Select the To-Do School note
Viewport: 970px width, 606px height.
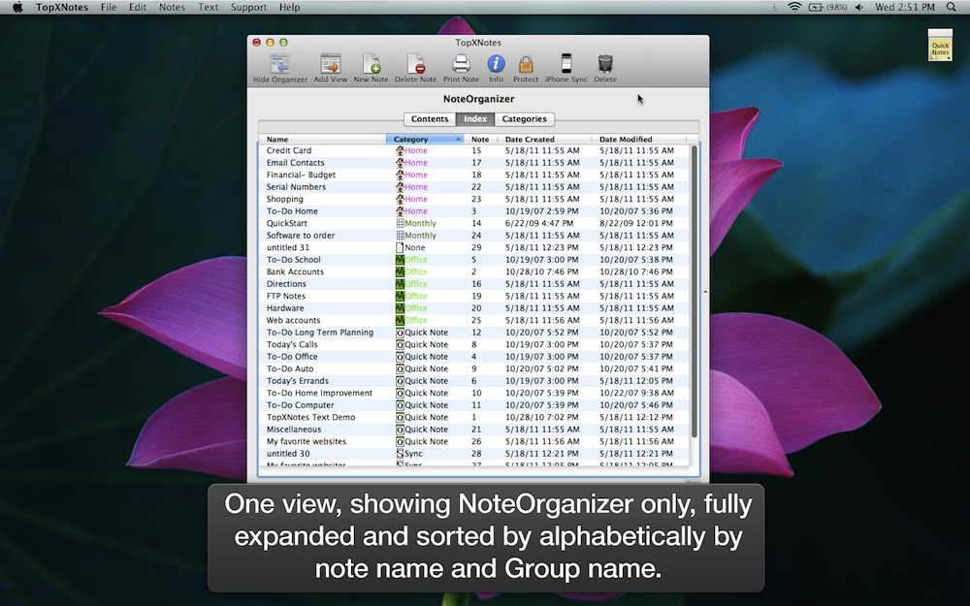pyautogui.click(x=474, y=260)
